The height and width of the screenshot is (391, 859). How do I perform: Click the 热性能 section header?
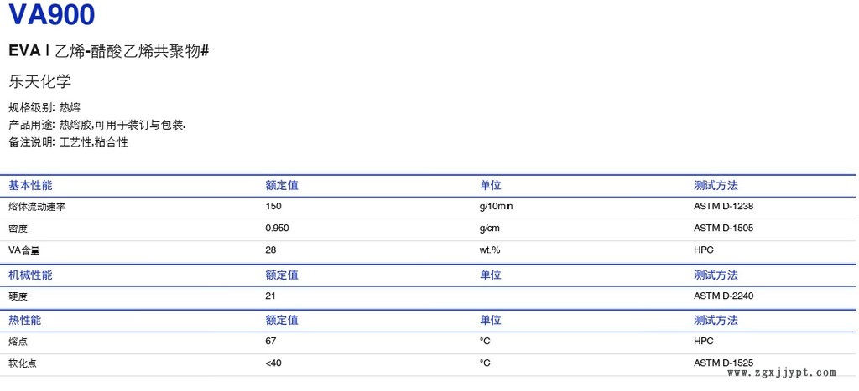click(x=24, y=320)
